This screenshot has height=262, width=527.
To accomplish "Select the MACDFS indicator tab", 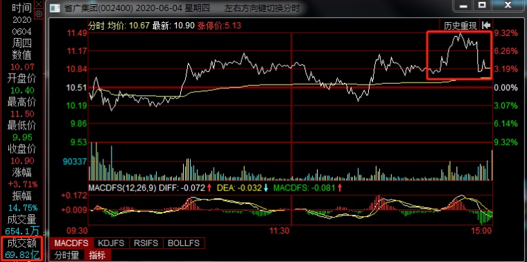I will pyautogui.click(x=71, y=243).
